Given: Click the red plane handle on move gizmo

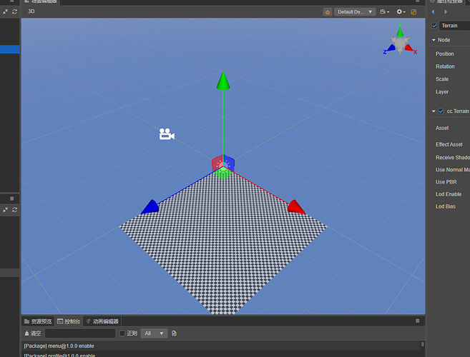Looking at the screenshot, I should [x=217, y=164].
